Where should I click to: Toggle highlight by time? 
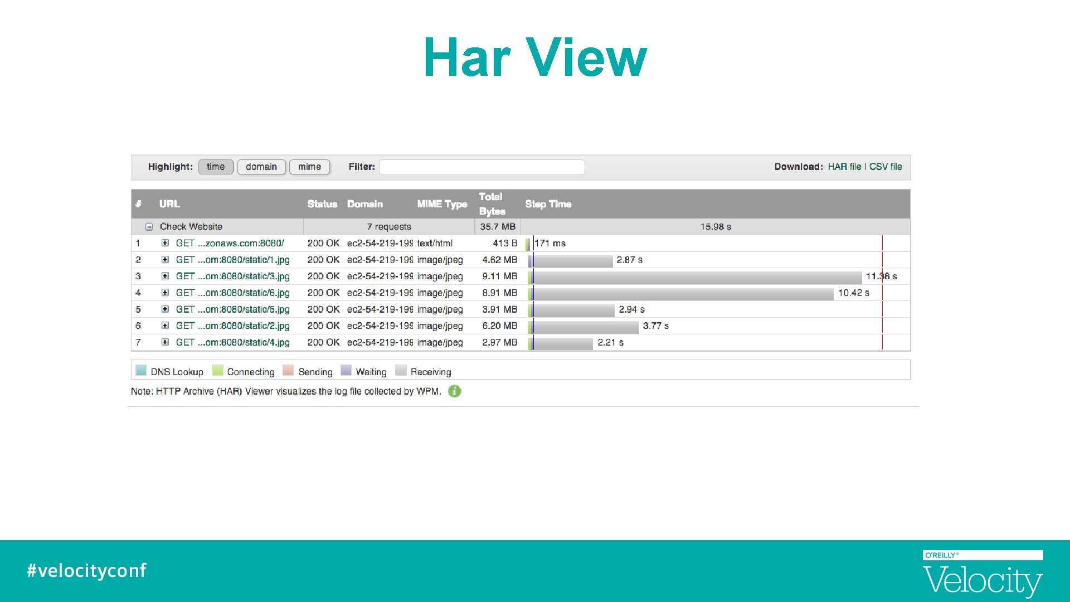pos(216,167)
